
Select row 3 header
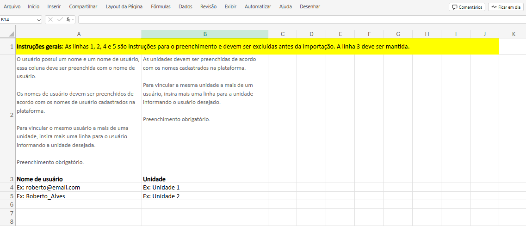coord(8,179)
